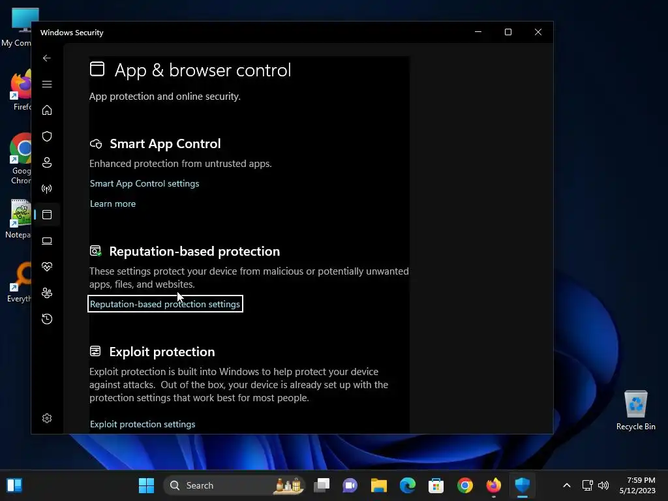Select the Firefox desktop shortcut
This screenshot has height=501, width=668.
[20, 90]
